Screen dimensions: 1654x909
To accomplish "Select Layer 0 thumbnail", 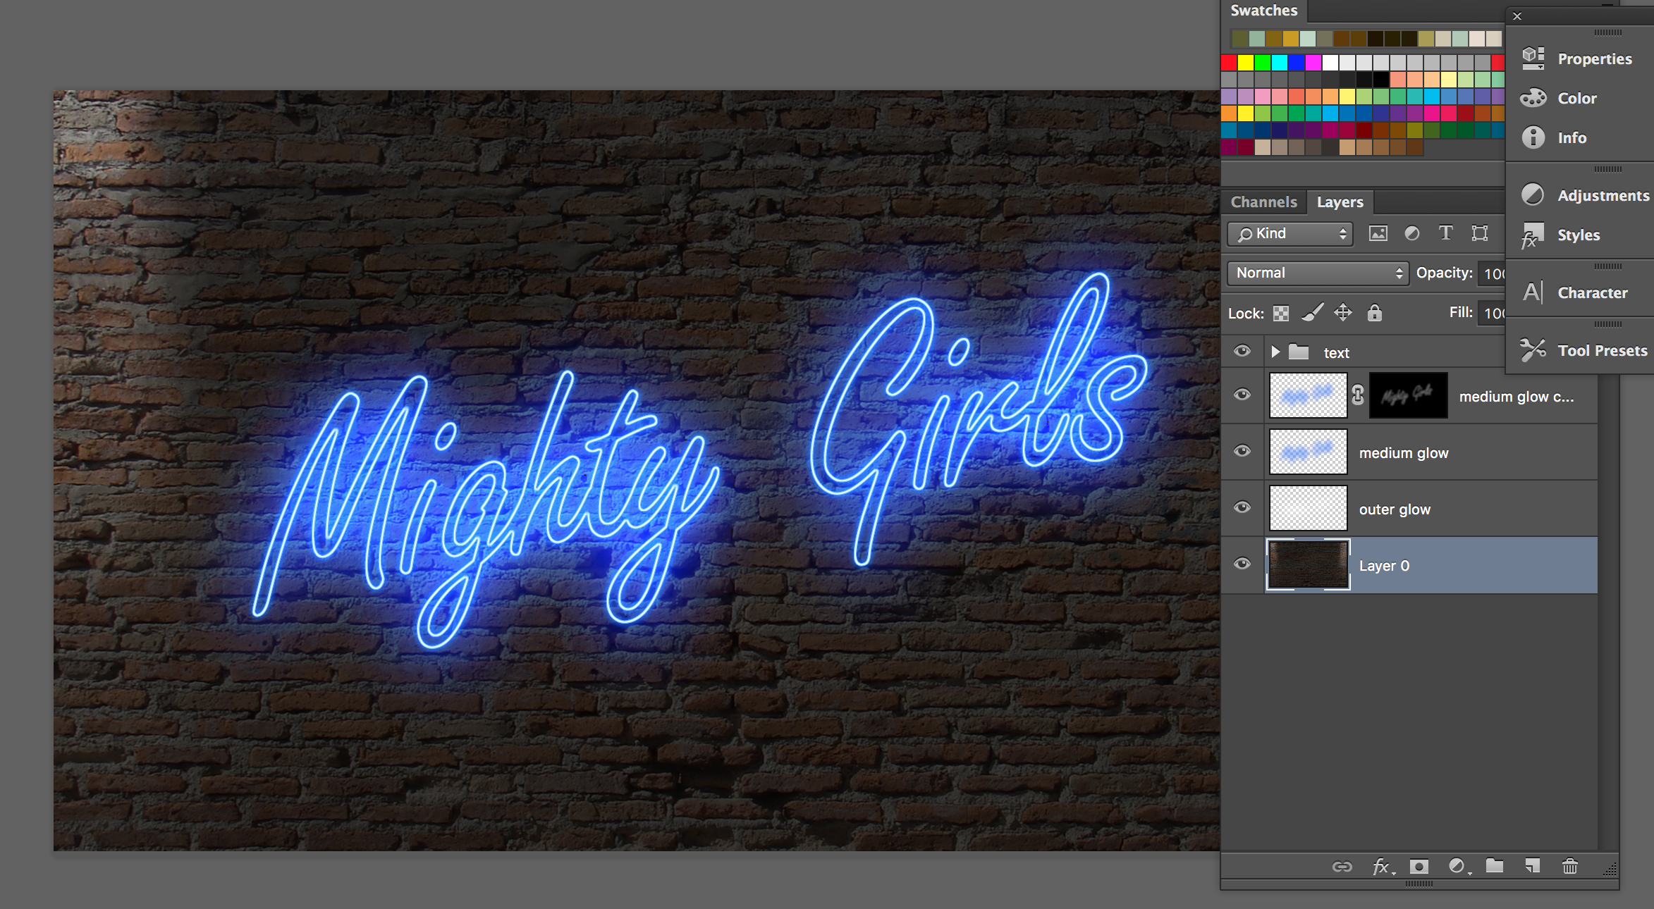I will click(1308, 564).
